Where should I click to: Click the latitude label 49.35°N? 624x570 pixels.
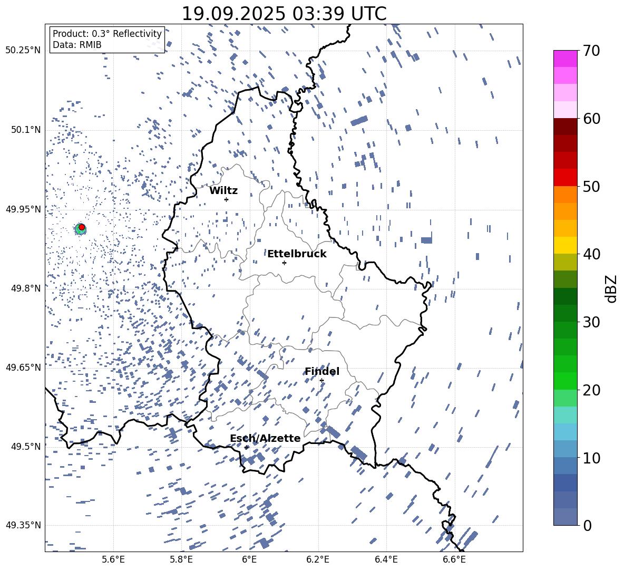point(23,525)
